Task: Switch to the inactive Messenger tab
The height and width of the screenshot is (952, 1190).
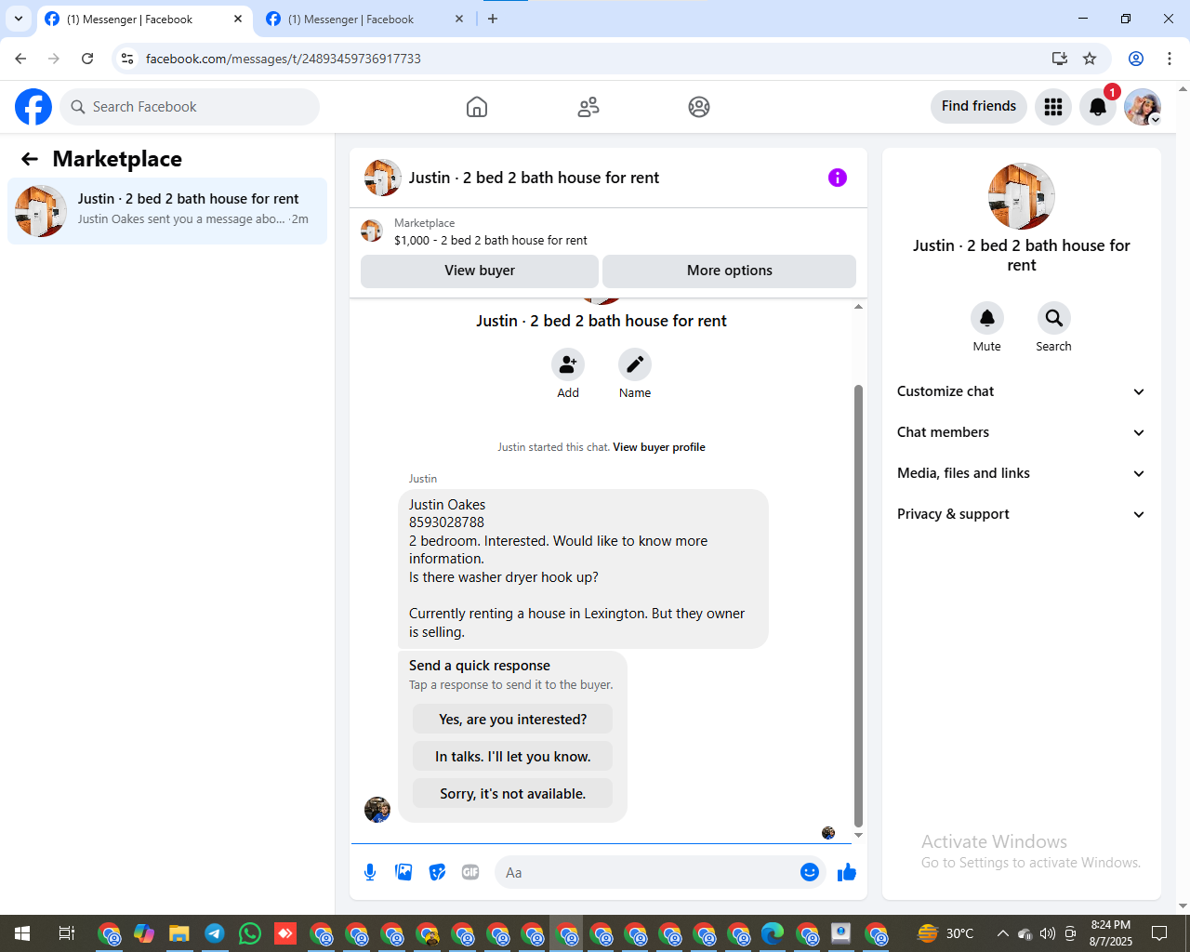Action: pyautogui.click(x=364, y=19)
